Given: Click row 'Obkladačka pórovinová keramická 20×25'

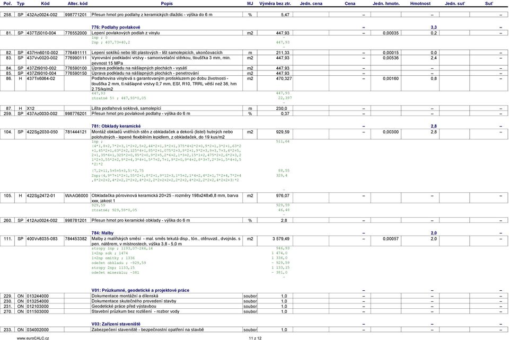Looking at the screenshot, I should click(x=254, y=198).
